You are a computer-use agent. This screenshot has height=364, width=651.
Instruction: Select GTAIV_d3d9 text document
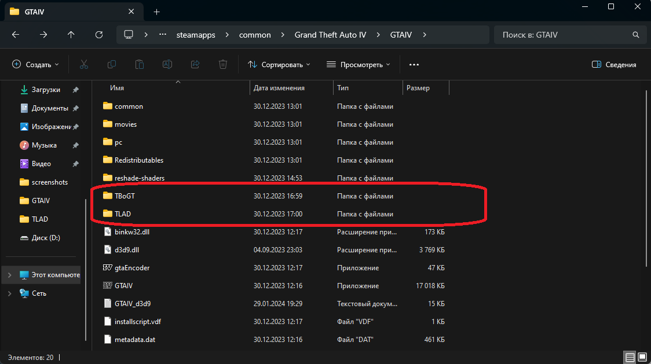(274, 303)
